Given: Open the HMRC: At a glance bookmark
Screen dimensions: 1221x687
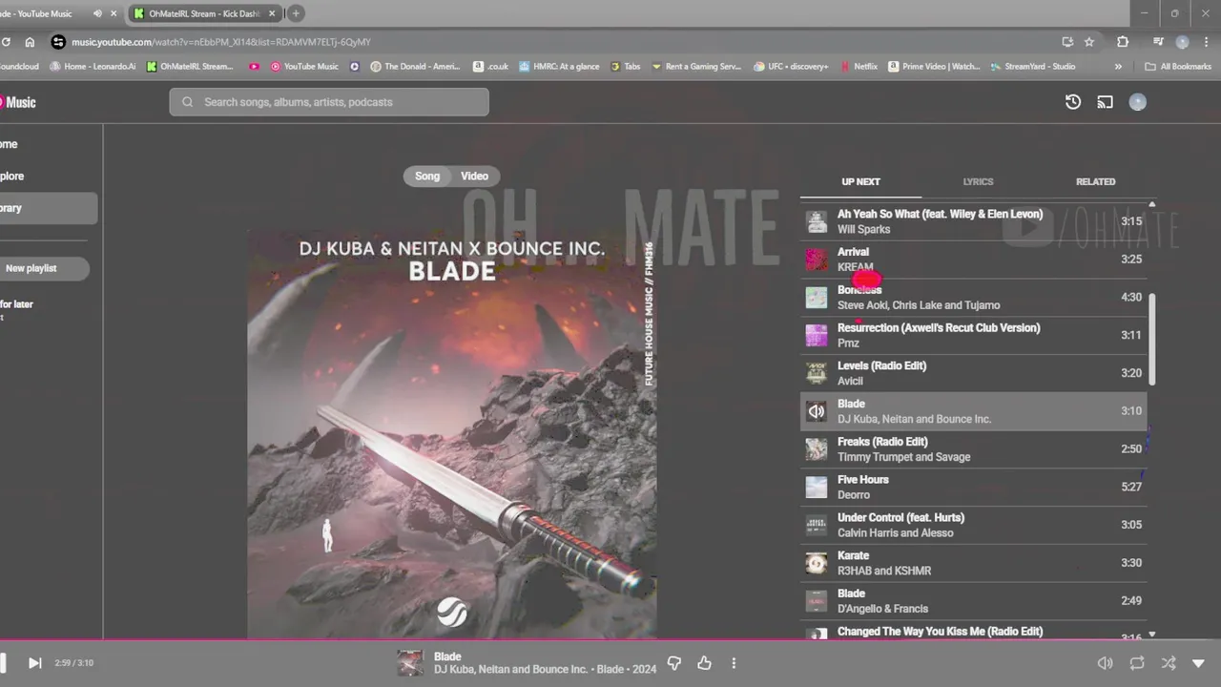Looking at the screenshot, I should tap(559, 67).
